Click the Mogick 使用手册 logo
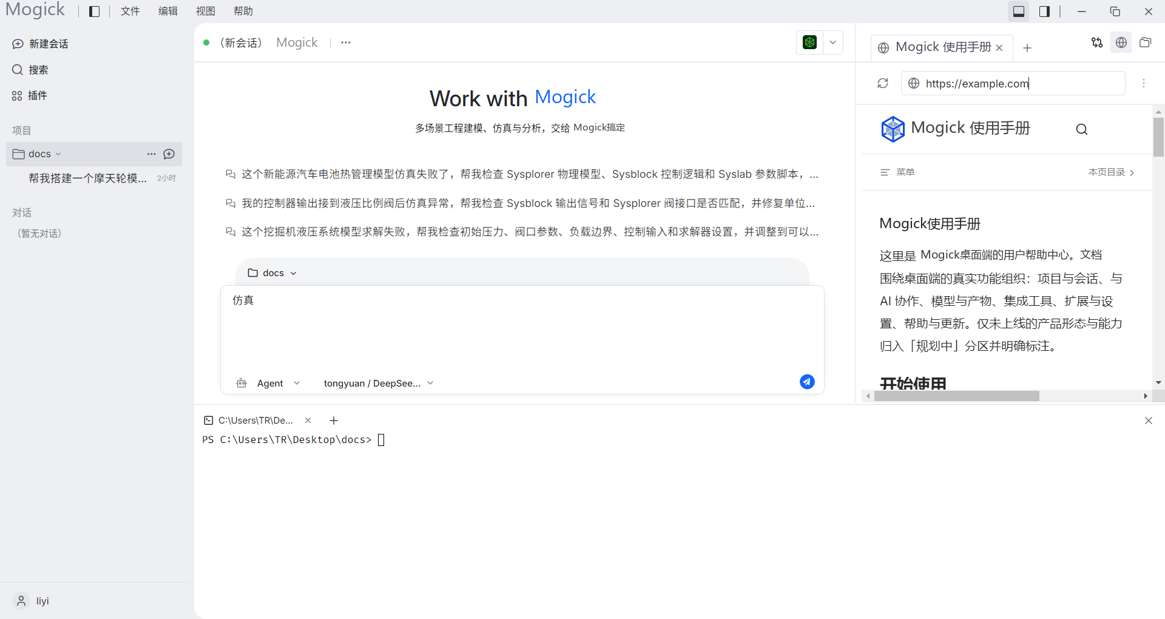Image resolution: width=1165 pixels, height=619 pixels. (955, 129)
